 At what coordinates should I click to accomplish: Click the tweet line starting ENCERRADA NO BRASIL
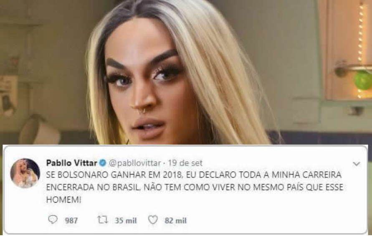coord(195,187)
